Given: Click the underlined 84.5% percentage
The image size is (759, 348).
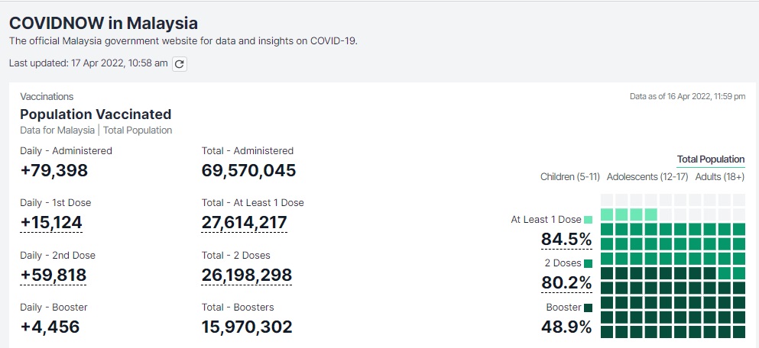Looking at the screenshot, I should point(566,240).
